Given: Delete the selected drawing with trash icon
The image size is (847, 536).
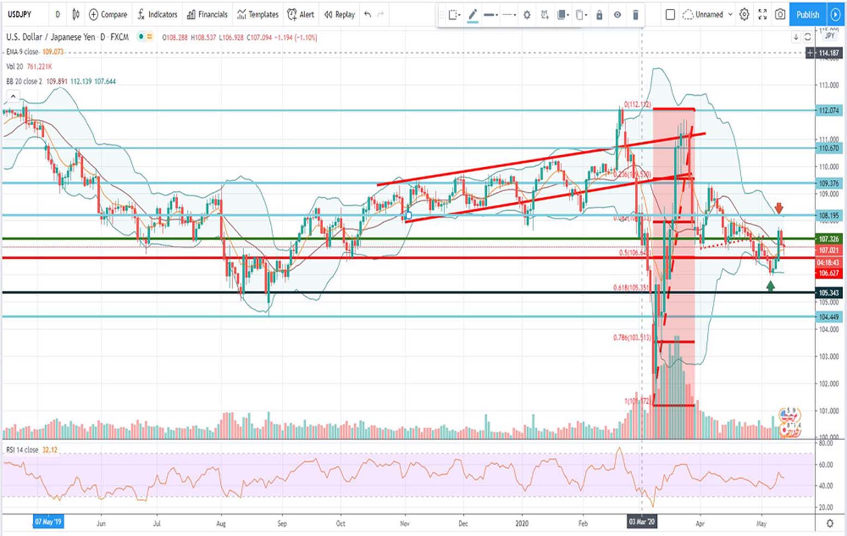Looking at the screenshot, I should coord(635,15).
